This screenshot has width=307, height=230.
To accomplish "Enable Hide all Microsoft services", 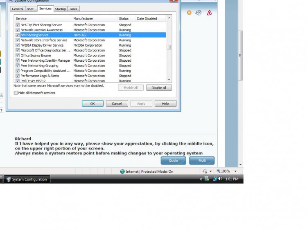I will pyautogui.click(x=16, y=93).
